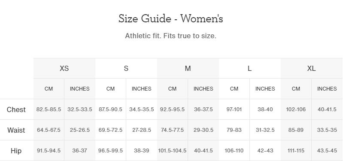Select the XL size column header
343x161 pixels.
tap(312, 68)
